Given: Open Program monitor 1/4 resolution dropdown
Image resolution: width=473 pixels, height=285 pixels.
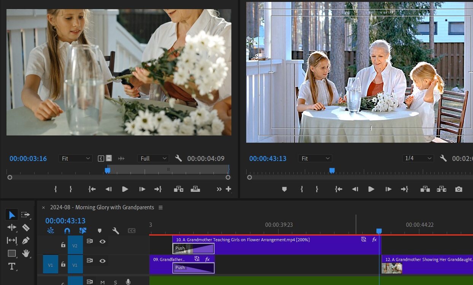Looking at the screenshot, I should 418,158.
